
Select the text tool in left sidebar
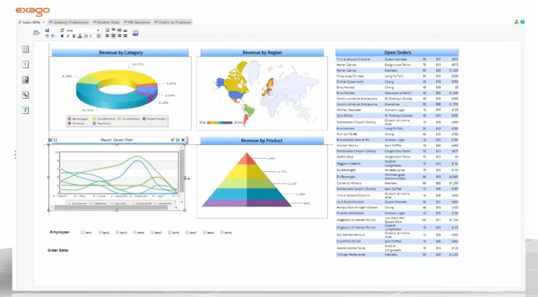(x=26, y=64)
